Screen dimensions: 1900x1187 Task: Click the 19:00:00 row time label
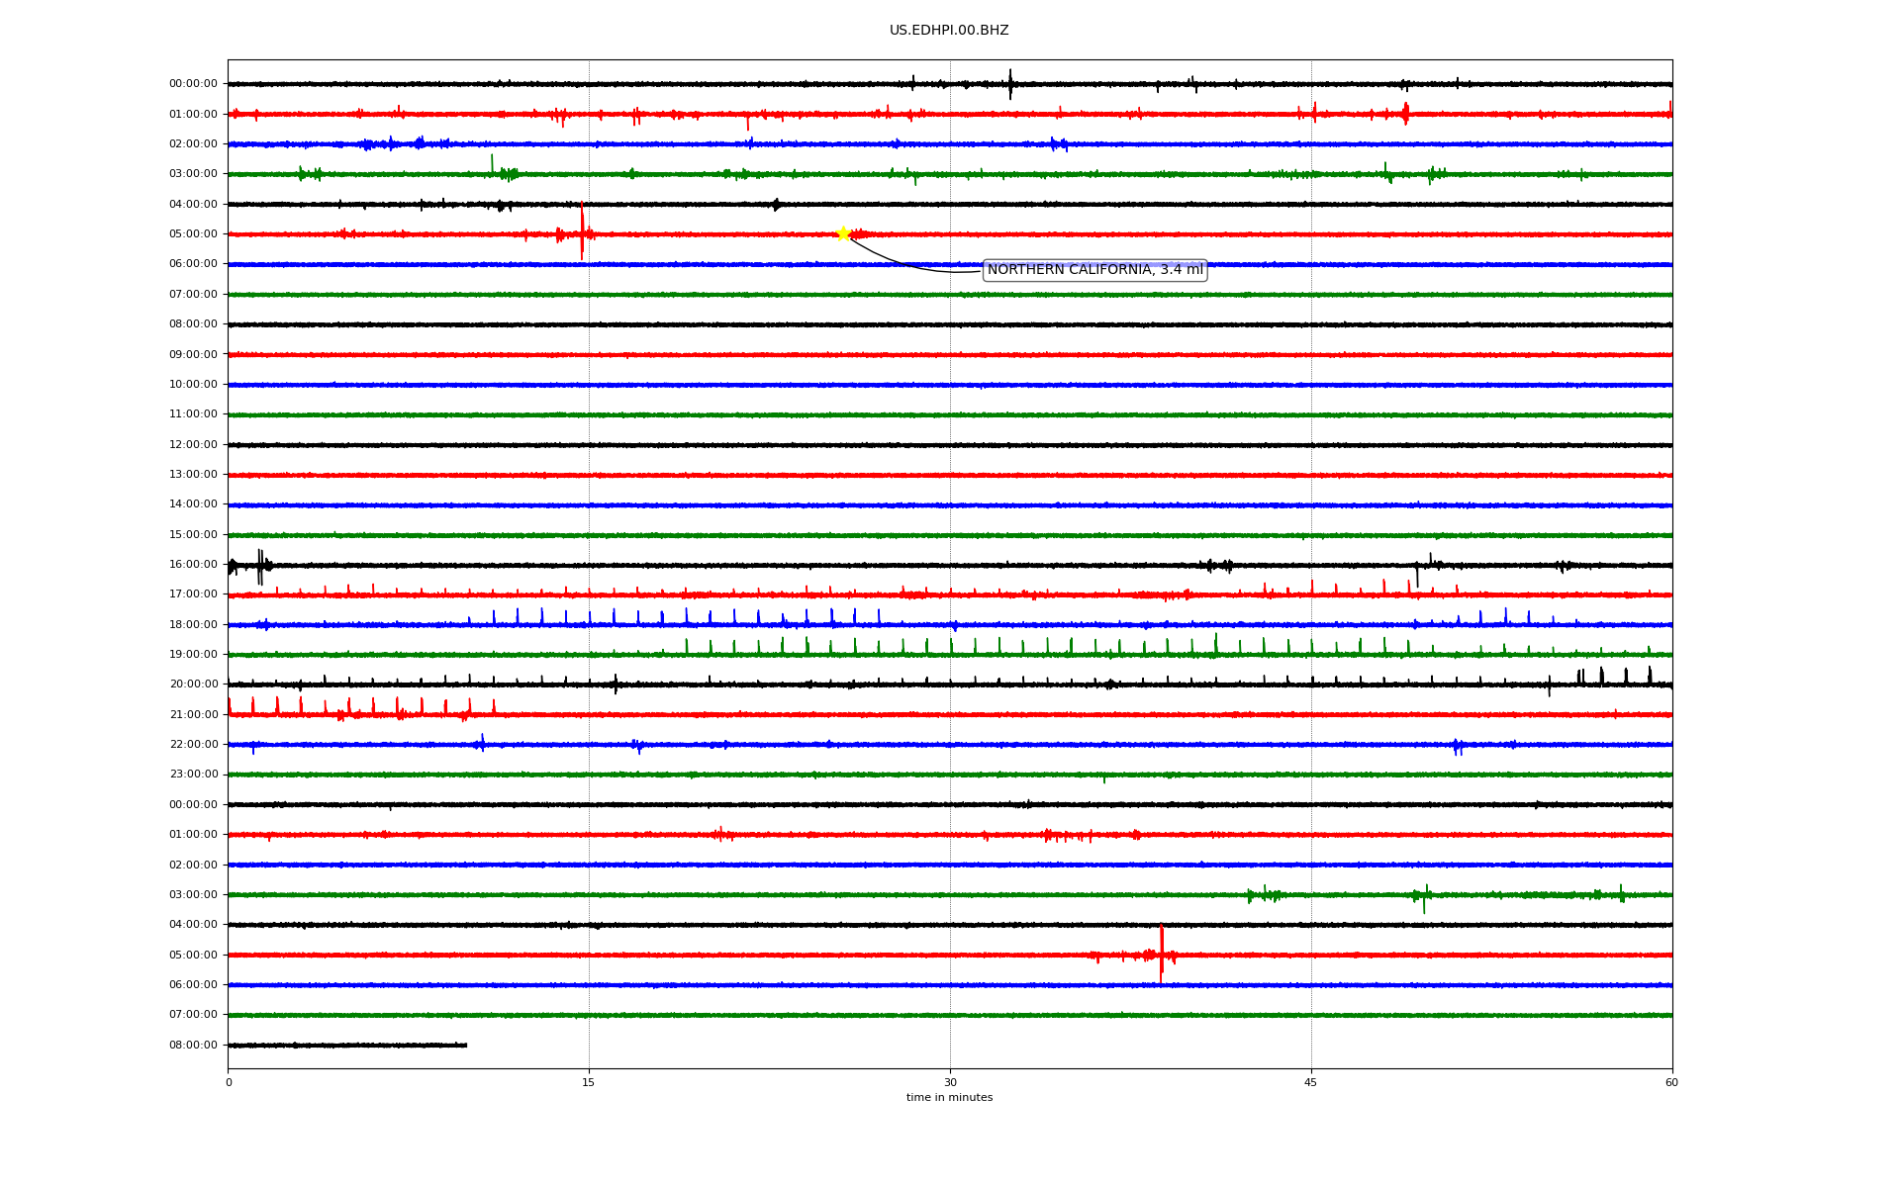coord(193,655)
